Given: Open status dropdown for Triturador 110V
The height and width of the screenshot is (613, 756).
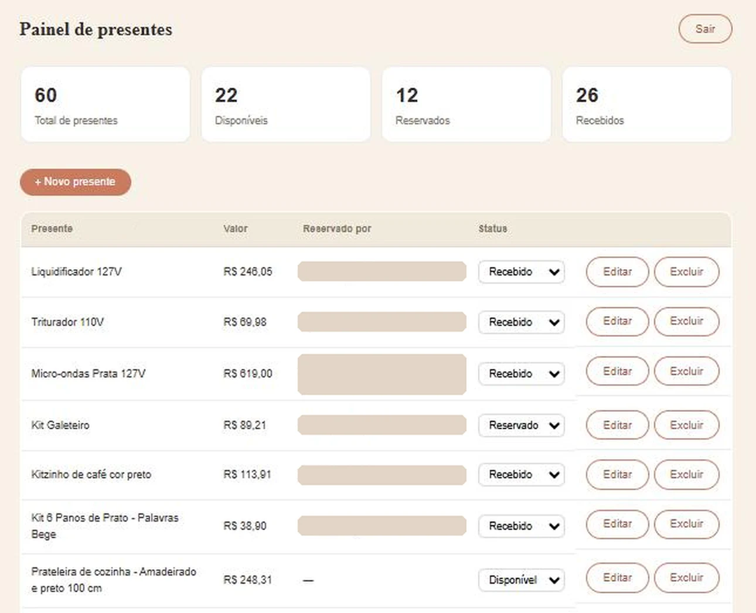Looking at the screenshot, I should click(522, 322).
